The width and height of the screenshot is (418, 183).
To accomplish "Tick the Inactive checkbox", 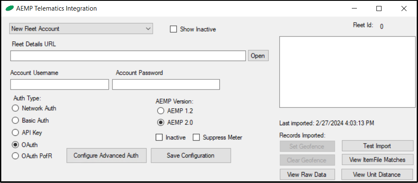I will [159, 138].
